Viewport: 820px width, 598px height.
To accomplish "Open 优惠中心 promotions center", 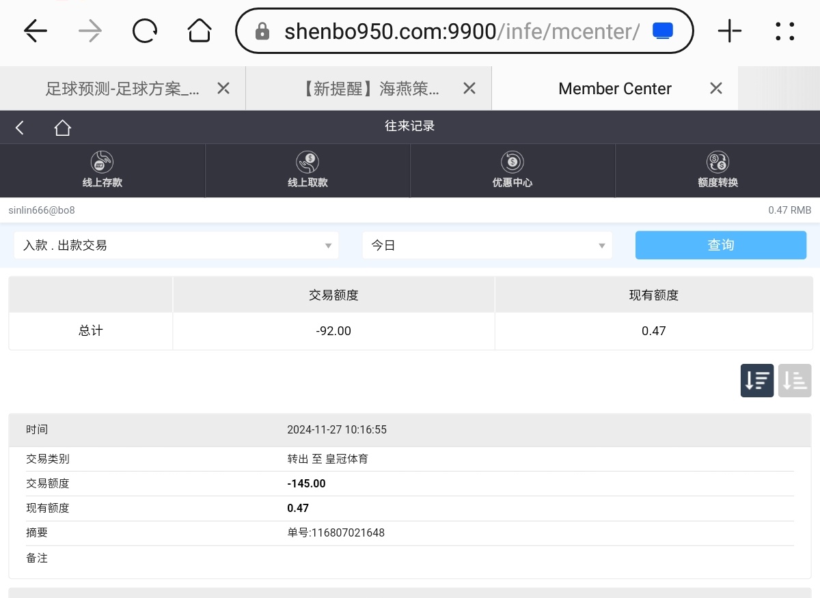I will pyautogui.click(x=512, y=170).
